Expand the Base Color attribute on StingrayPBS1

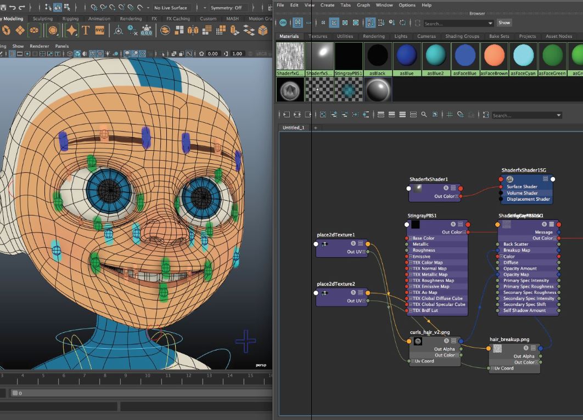click(x=410, y=239)
